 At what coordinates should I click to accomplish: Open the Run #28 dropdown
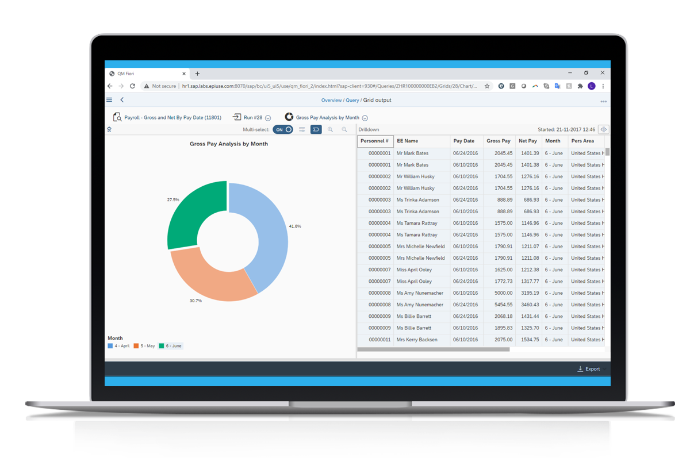click(x=267, y=117)
